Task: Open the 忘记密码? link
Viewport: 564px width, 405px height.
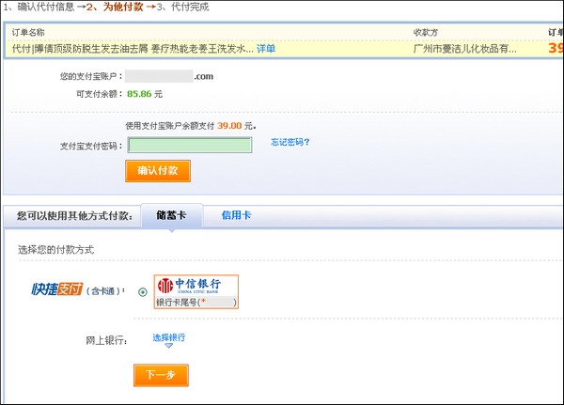Action: [290, 142]
